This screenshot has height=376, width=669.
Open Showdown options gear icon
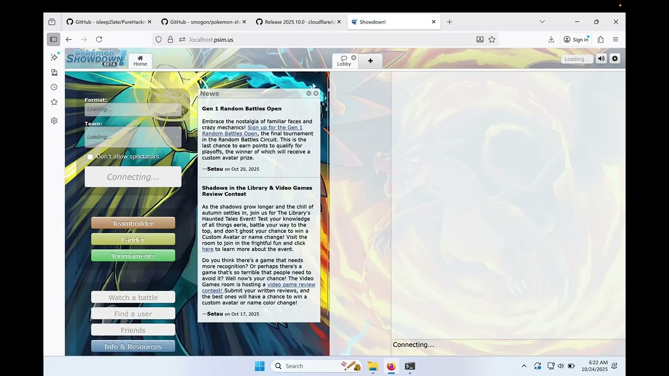click(x=615, y=58)
